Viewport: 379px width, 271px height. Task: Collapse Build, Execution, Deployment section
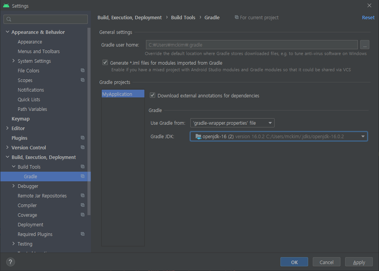(7, 157)
